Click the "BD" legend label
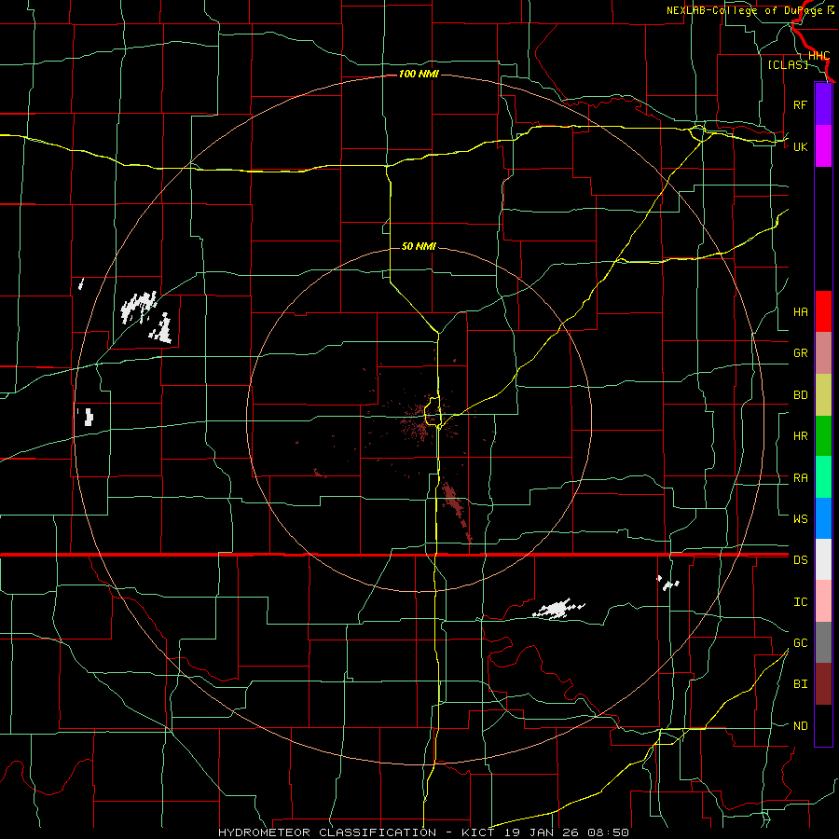 [x=800, y=395]
